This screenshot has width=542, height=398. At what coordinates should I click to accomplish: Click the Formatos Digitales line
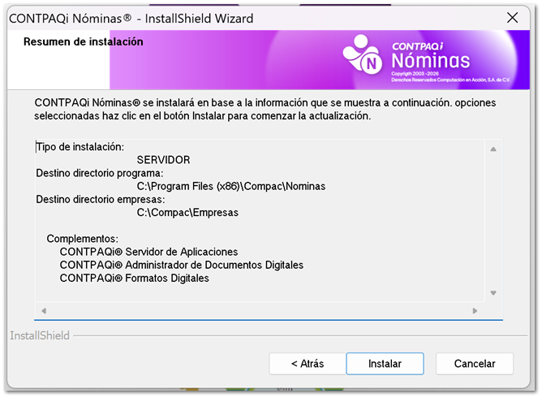(135, 278)
